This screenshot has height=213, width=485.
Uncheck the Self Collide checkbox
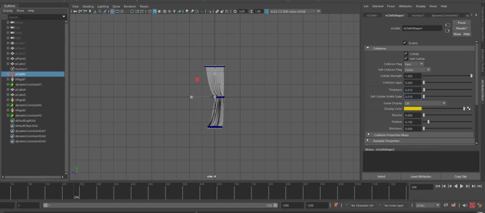[x=406, y=59]
